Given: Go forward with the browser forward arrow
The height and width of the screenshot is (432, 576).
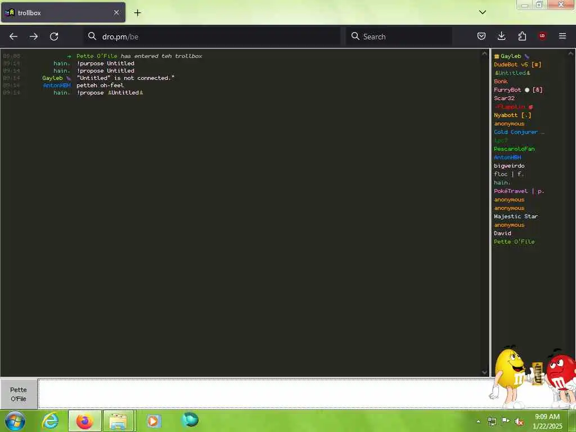Looking at the screenshot, I should (x=34, y=37).
